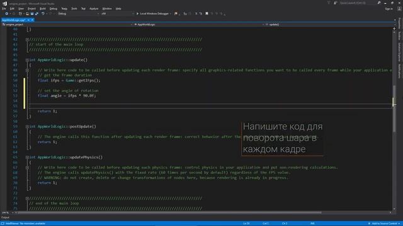Click Add to Source Control in status bar
Image resolution: width=403 pixels, height=226 pixels.
click(384, 223)
